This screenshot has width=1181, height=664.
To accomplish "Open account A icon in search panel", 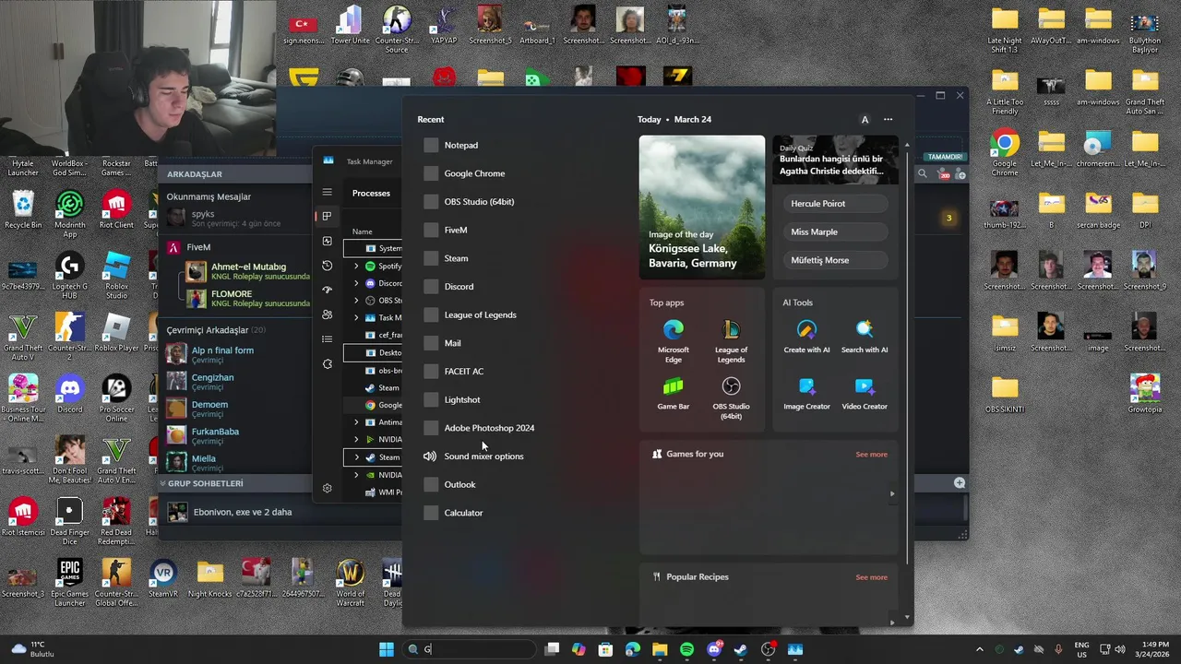I will pos(865,119).
